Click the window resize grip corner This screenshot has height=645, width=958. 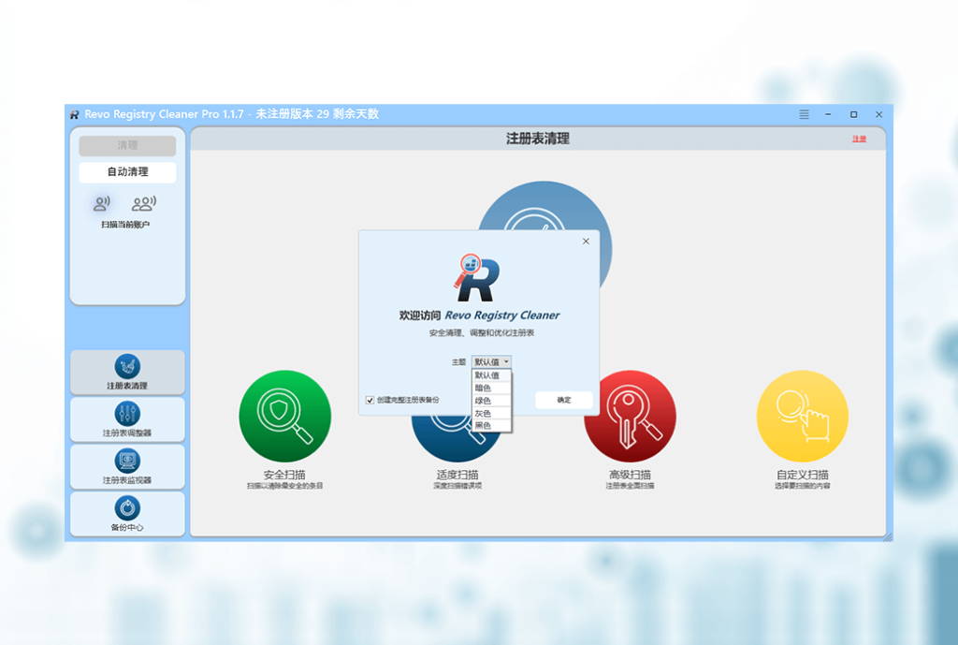pos(888,536)
